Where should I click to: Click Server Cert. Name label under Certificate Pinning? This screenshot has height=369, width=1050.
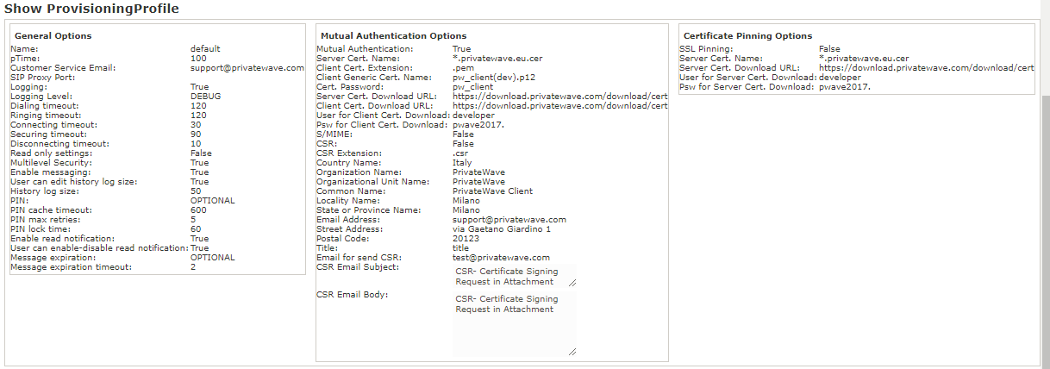coord(722,59)
